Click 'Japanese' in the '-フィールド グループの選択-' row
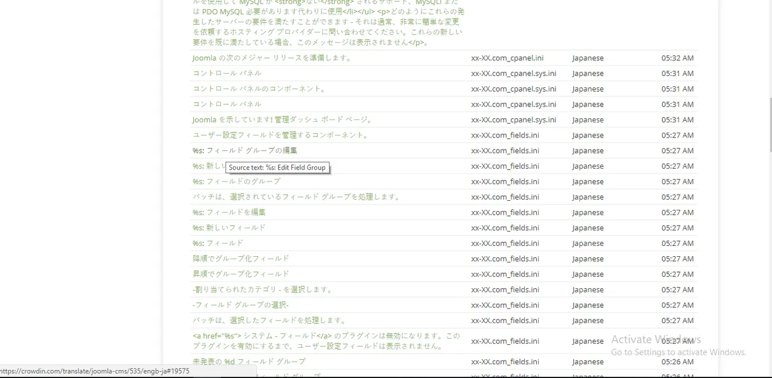 point(588,305)
